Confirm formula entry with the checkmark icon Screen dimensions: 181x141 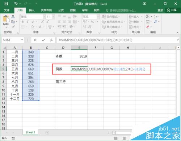[x=43, y=40]
